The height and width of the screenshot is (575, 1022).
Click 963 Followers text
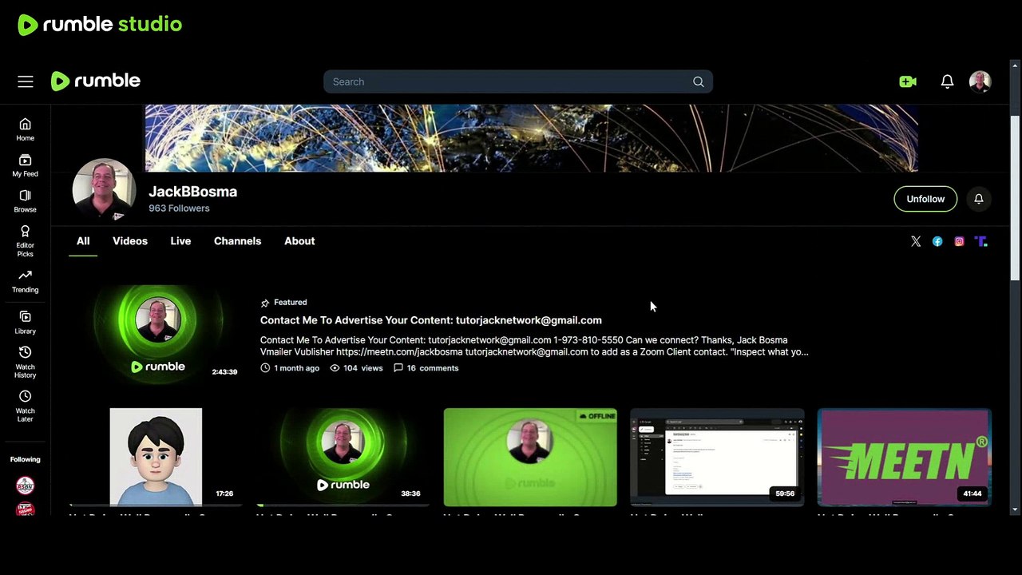click(x=179, y=208)
